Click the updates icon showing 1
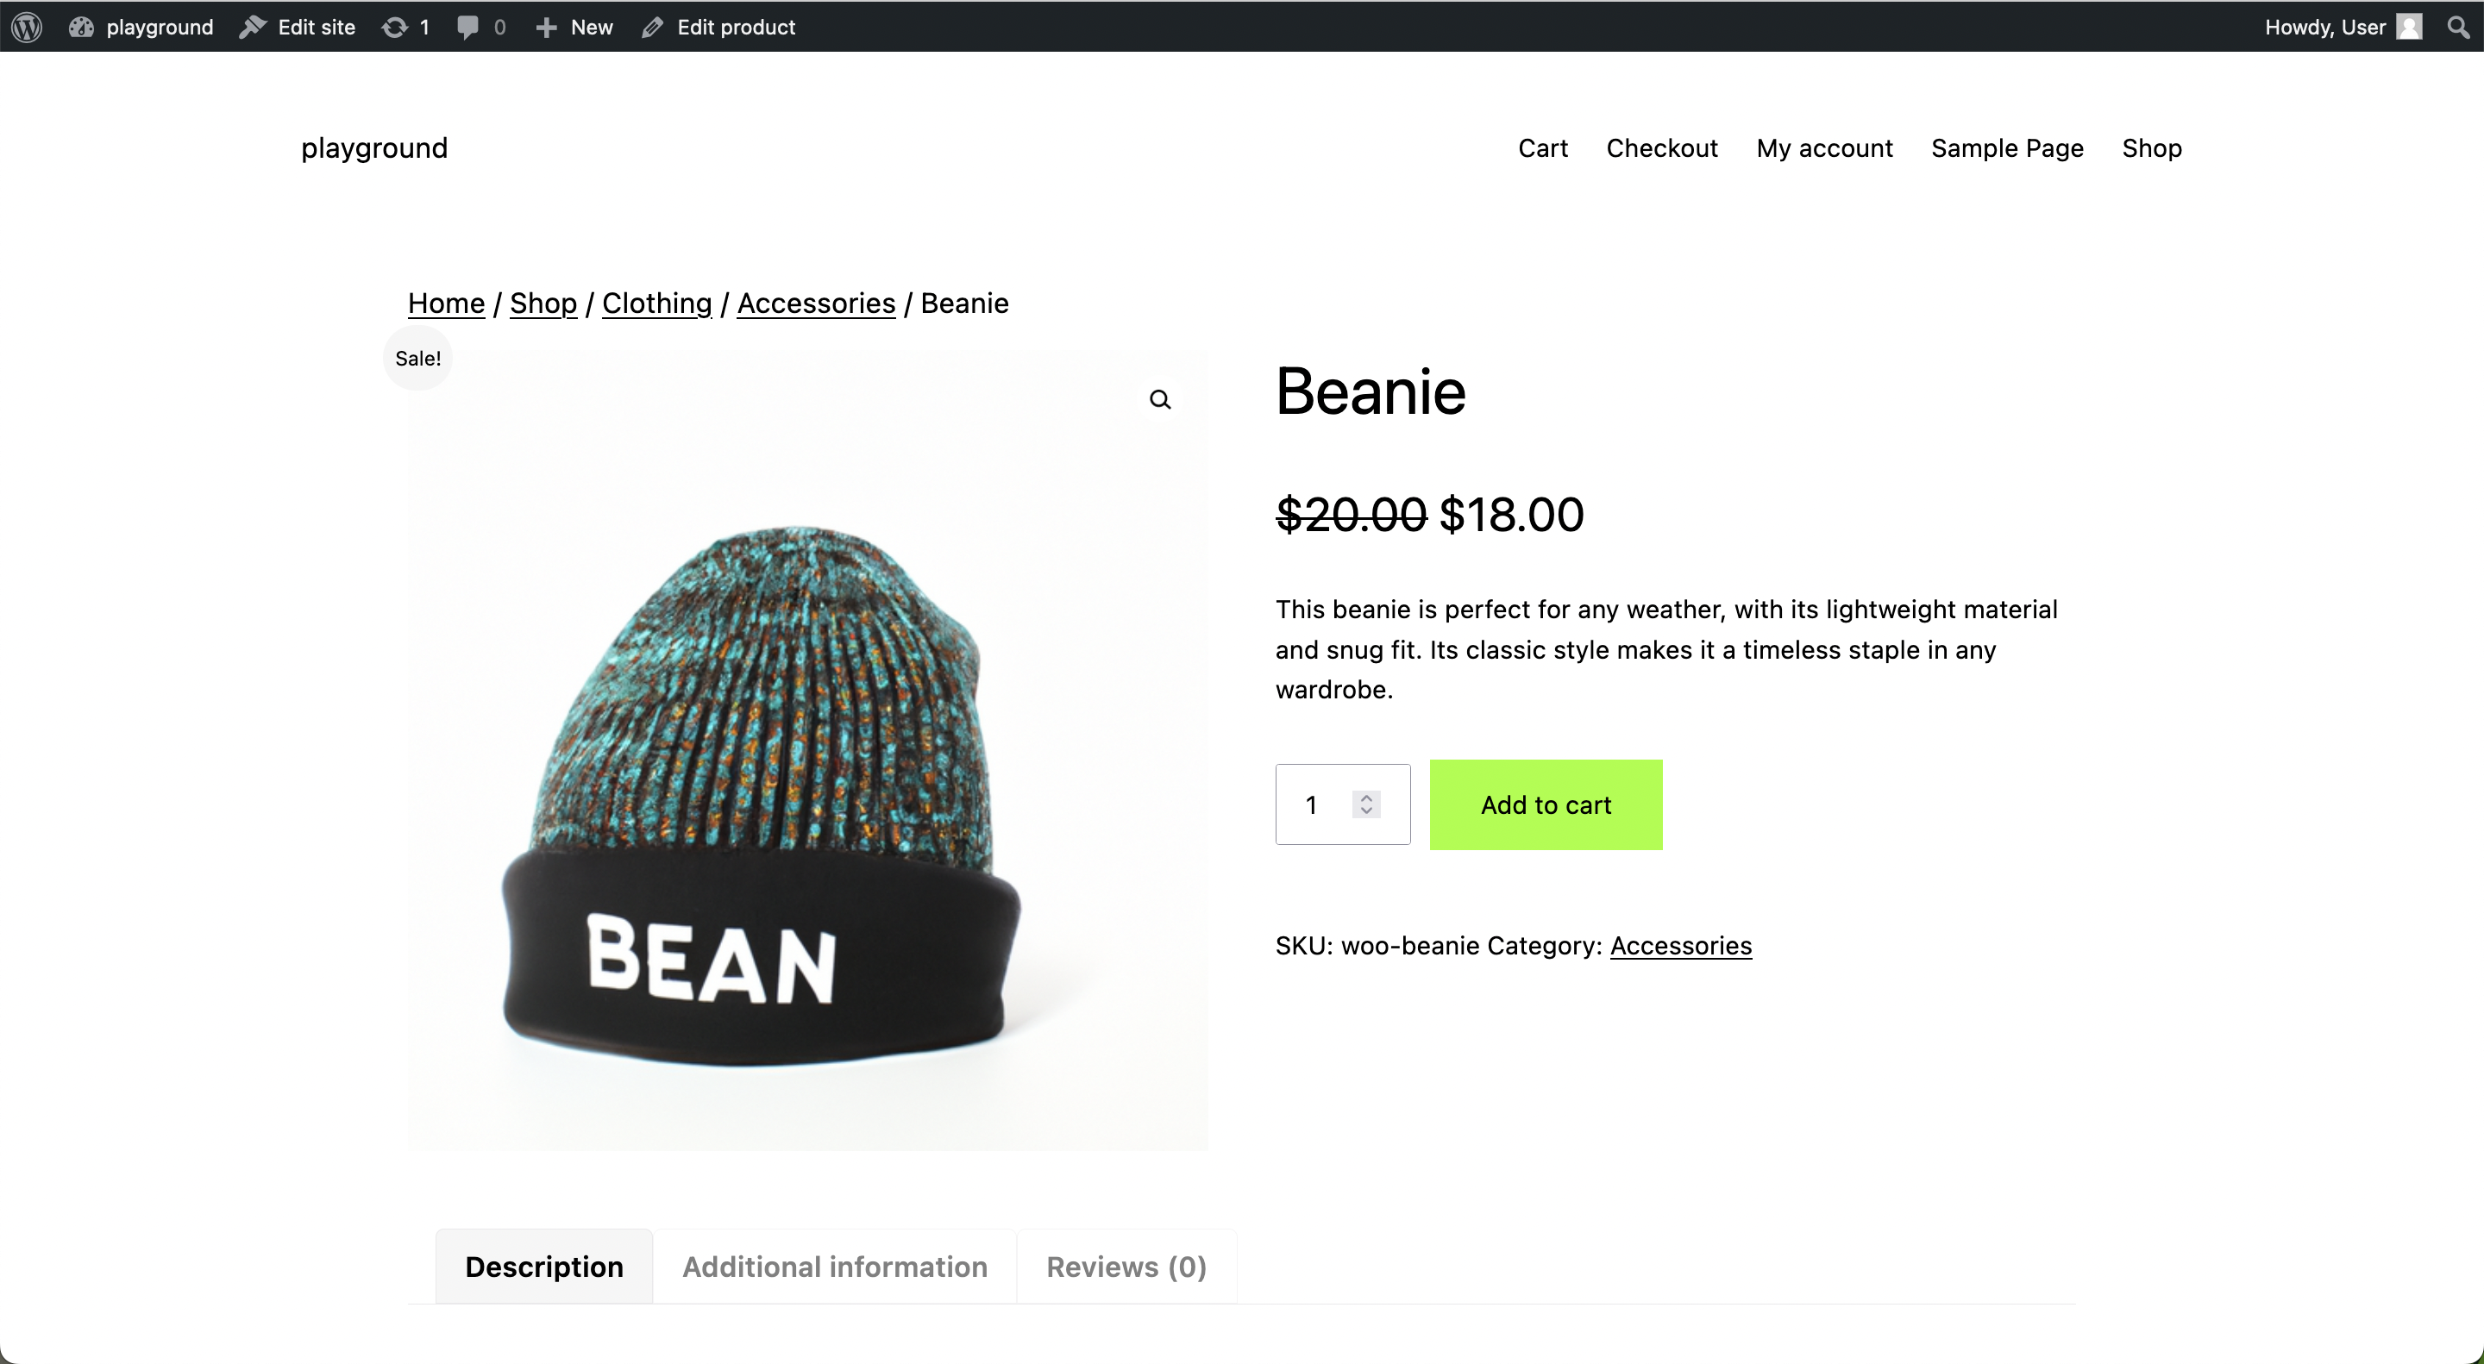This screenshot has width=2484, height=1364. pyautogui.click(x=394, y=27)
